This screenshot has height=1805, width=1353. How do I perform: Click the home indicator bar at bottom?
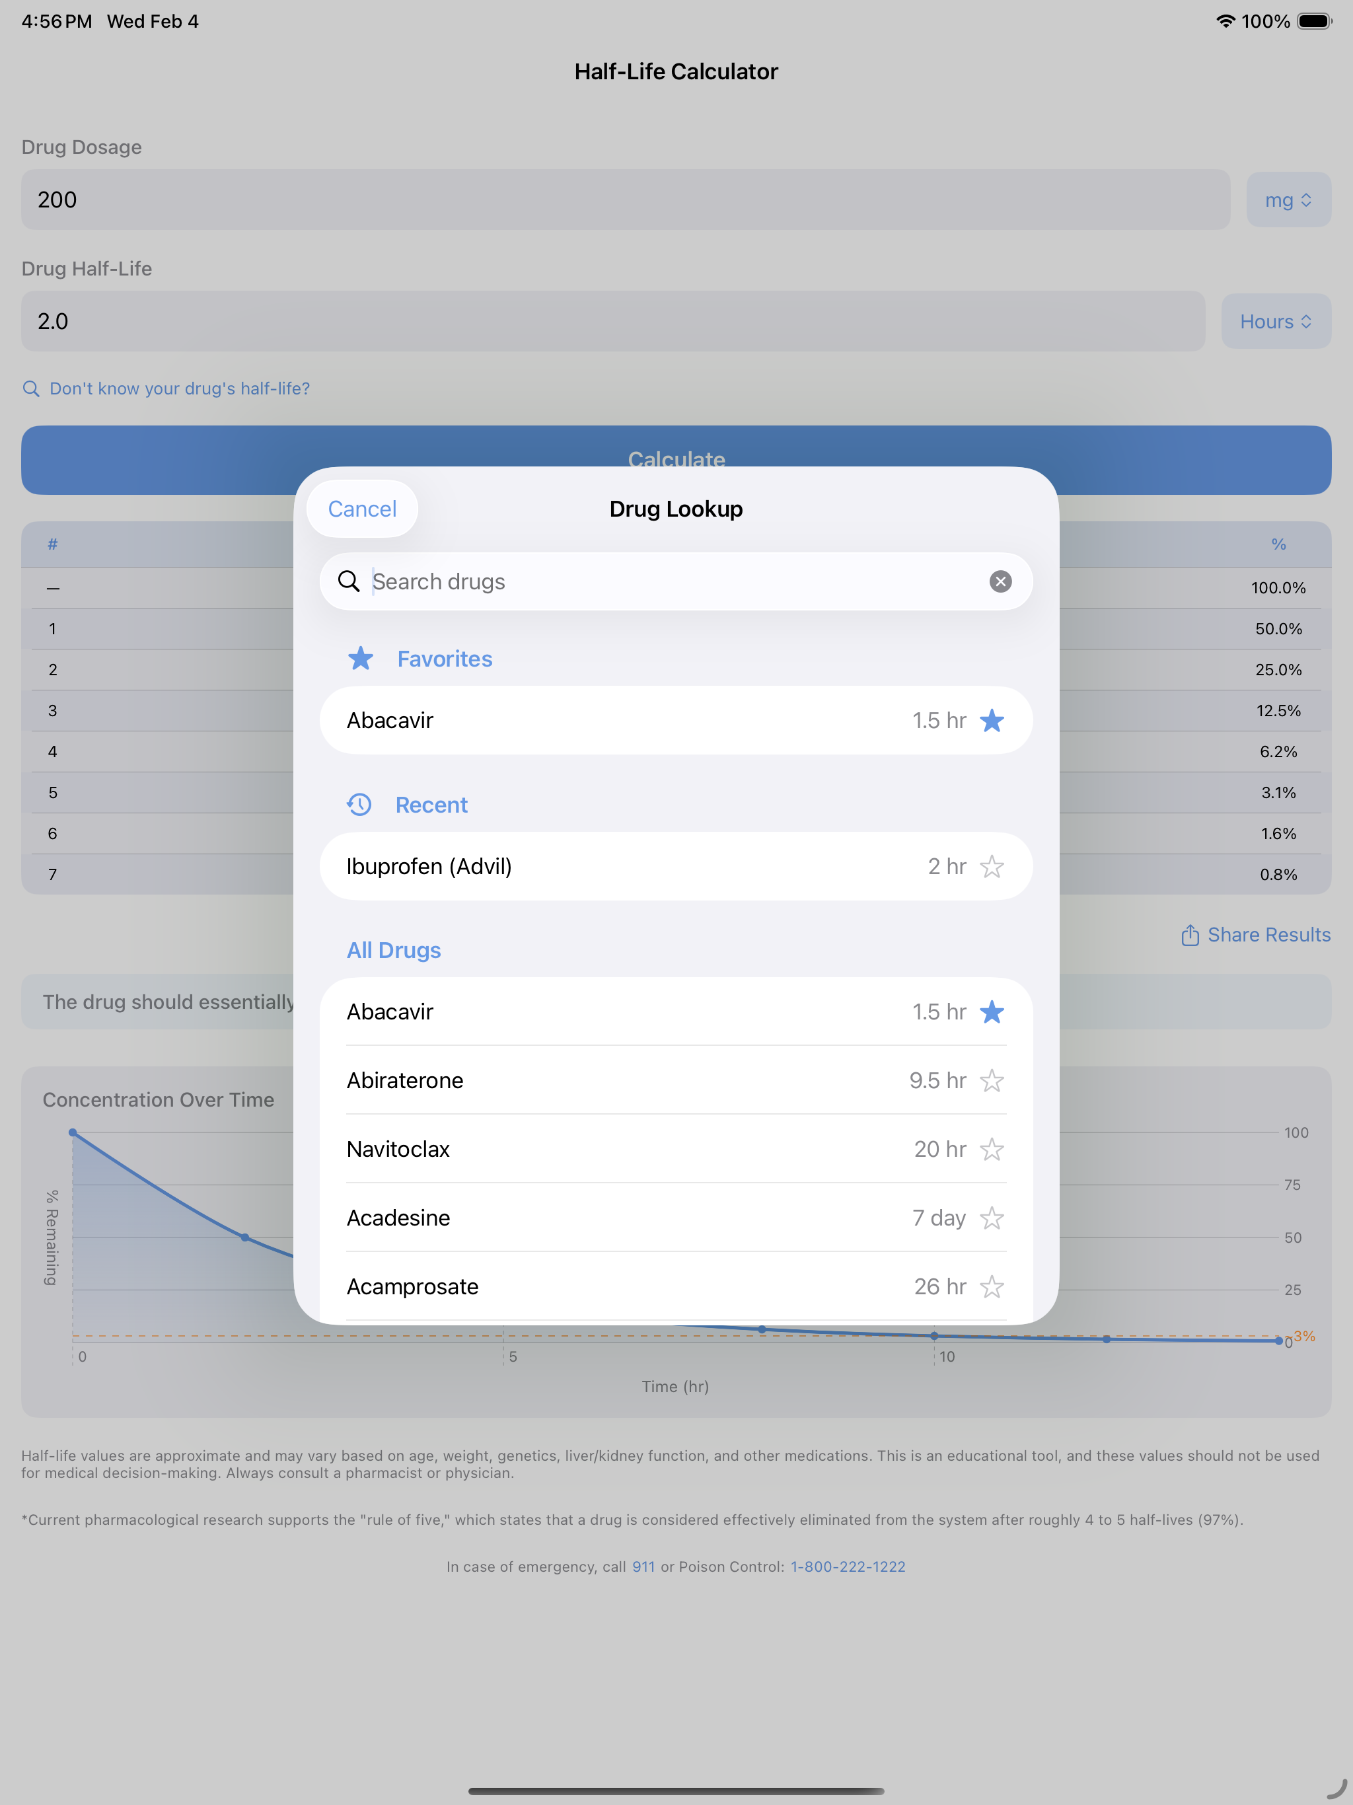click(676, 1791)
